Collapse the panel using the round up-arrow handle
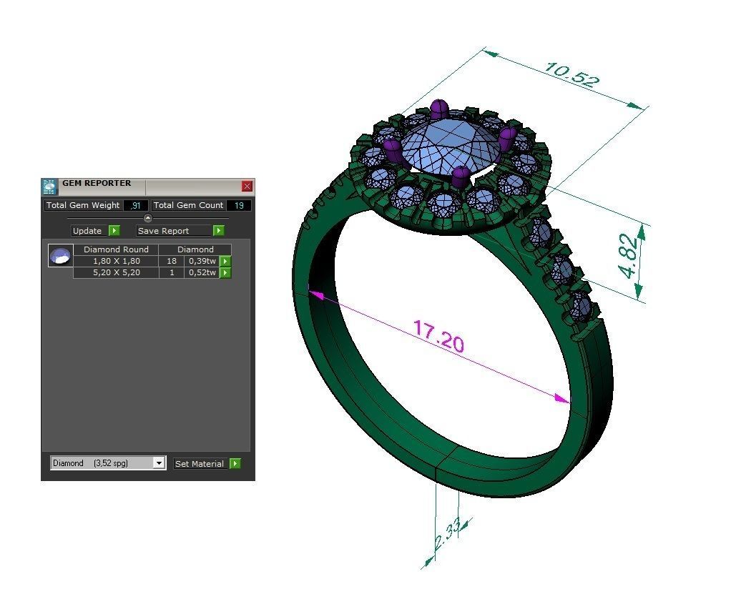Image resolution: width=731 pixels, height=589 pixels. (x=148, y=218)
